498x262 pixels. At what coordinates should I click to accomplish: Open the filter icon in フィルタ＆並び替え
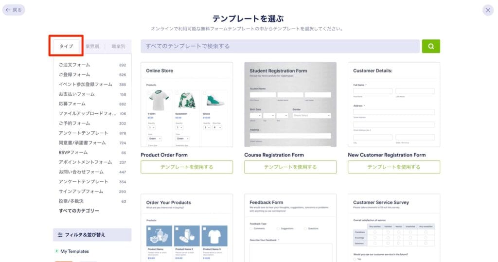pyautogui.click(x=60, y=235)
